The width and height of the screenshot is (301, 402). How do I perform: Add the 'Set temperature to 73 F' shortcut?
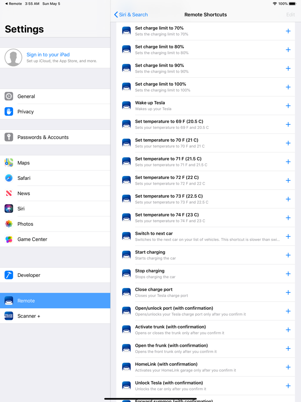click(288, 199)
